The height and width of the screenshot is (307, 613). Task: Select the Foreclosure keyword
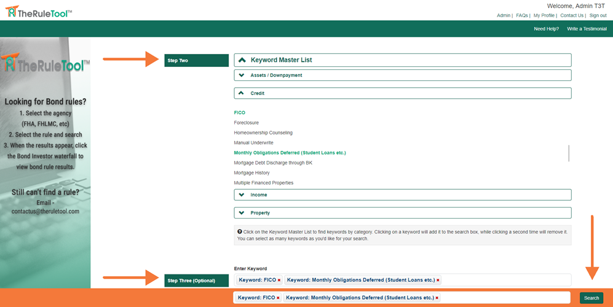tap(246, 123)
